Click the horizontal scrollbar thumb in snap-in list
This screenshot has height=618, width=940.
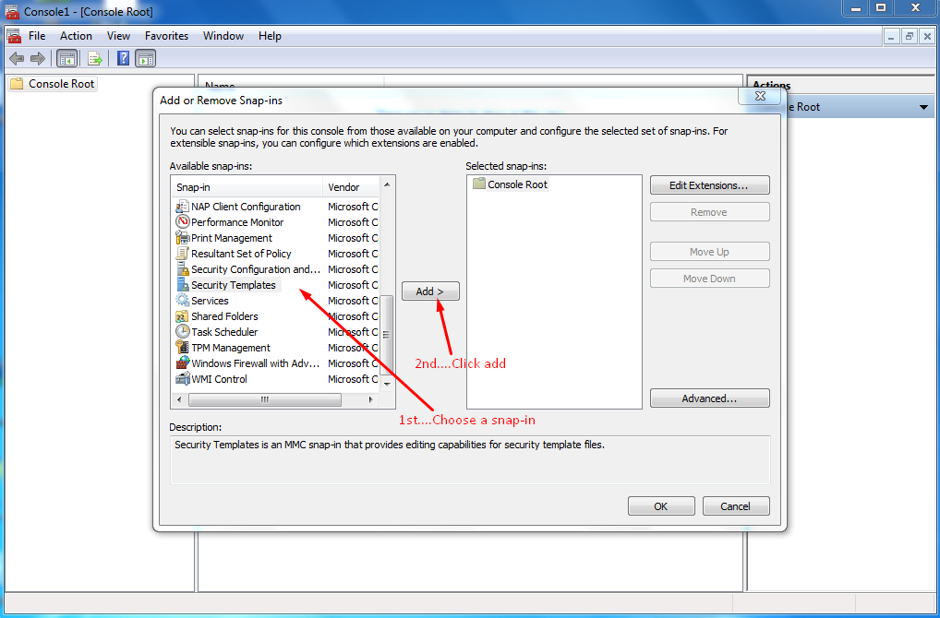(x=265, y=399)
